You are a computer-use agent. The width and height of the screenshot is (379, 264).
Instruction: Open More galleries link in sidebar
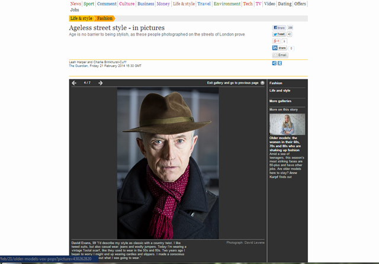click(x=280, y=101)
